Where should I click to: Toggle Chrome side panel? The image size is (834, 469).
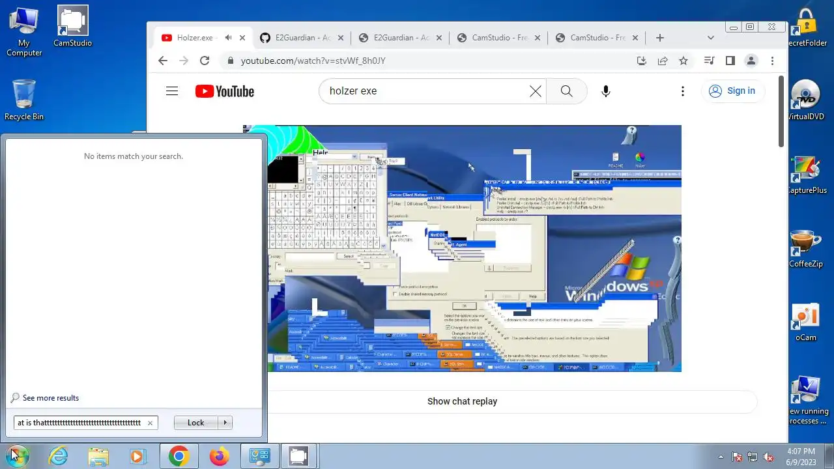click(x=730, y=61)
